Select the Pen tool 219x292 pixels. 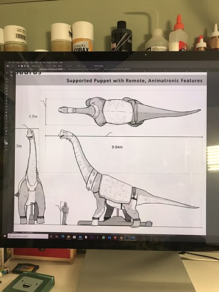click(x=7, y=119)
